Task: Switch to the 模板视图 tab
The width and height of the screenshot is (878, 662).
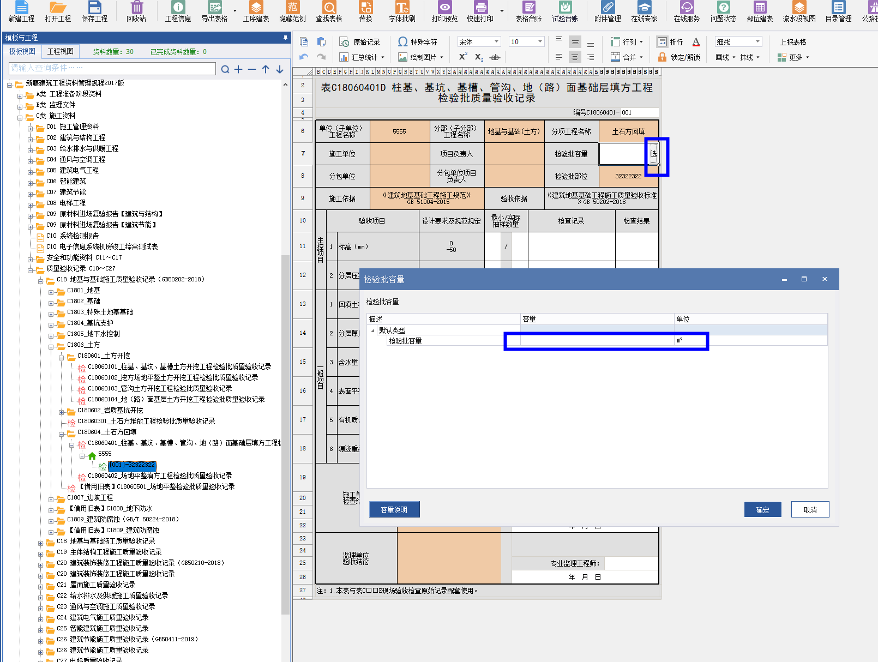Action: 22,51
